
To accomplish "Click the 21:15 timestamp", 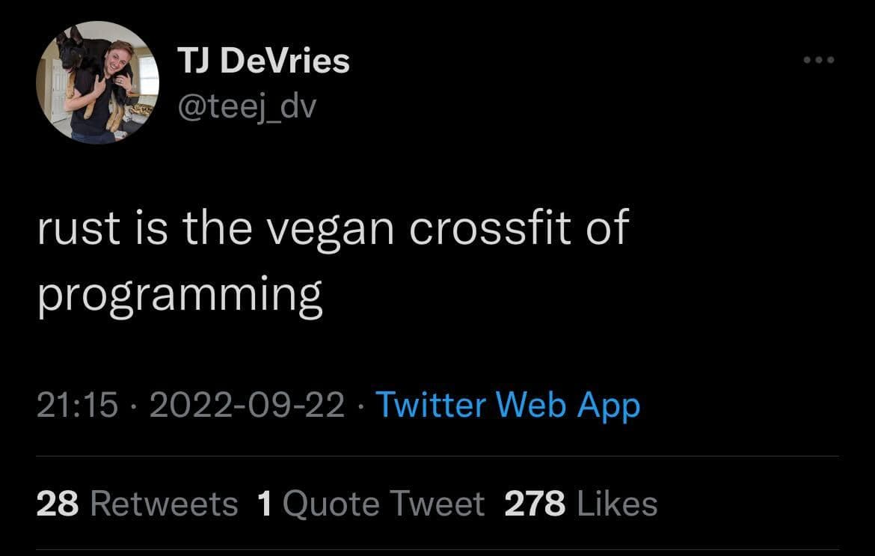I will pos(77,405).
